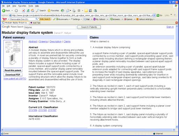
Task: Open the History icon in toolbar
Action: (62, 10)
